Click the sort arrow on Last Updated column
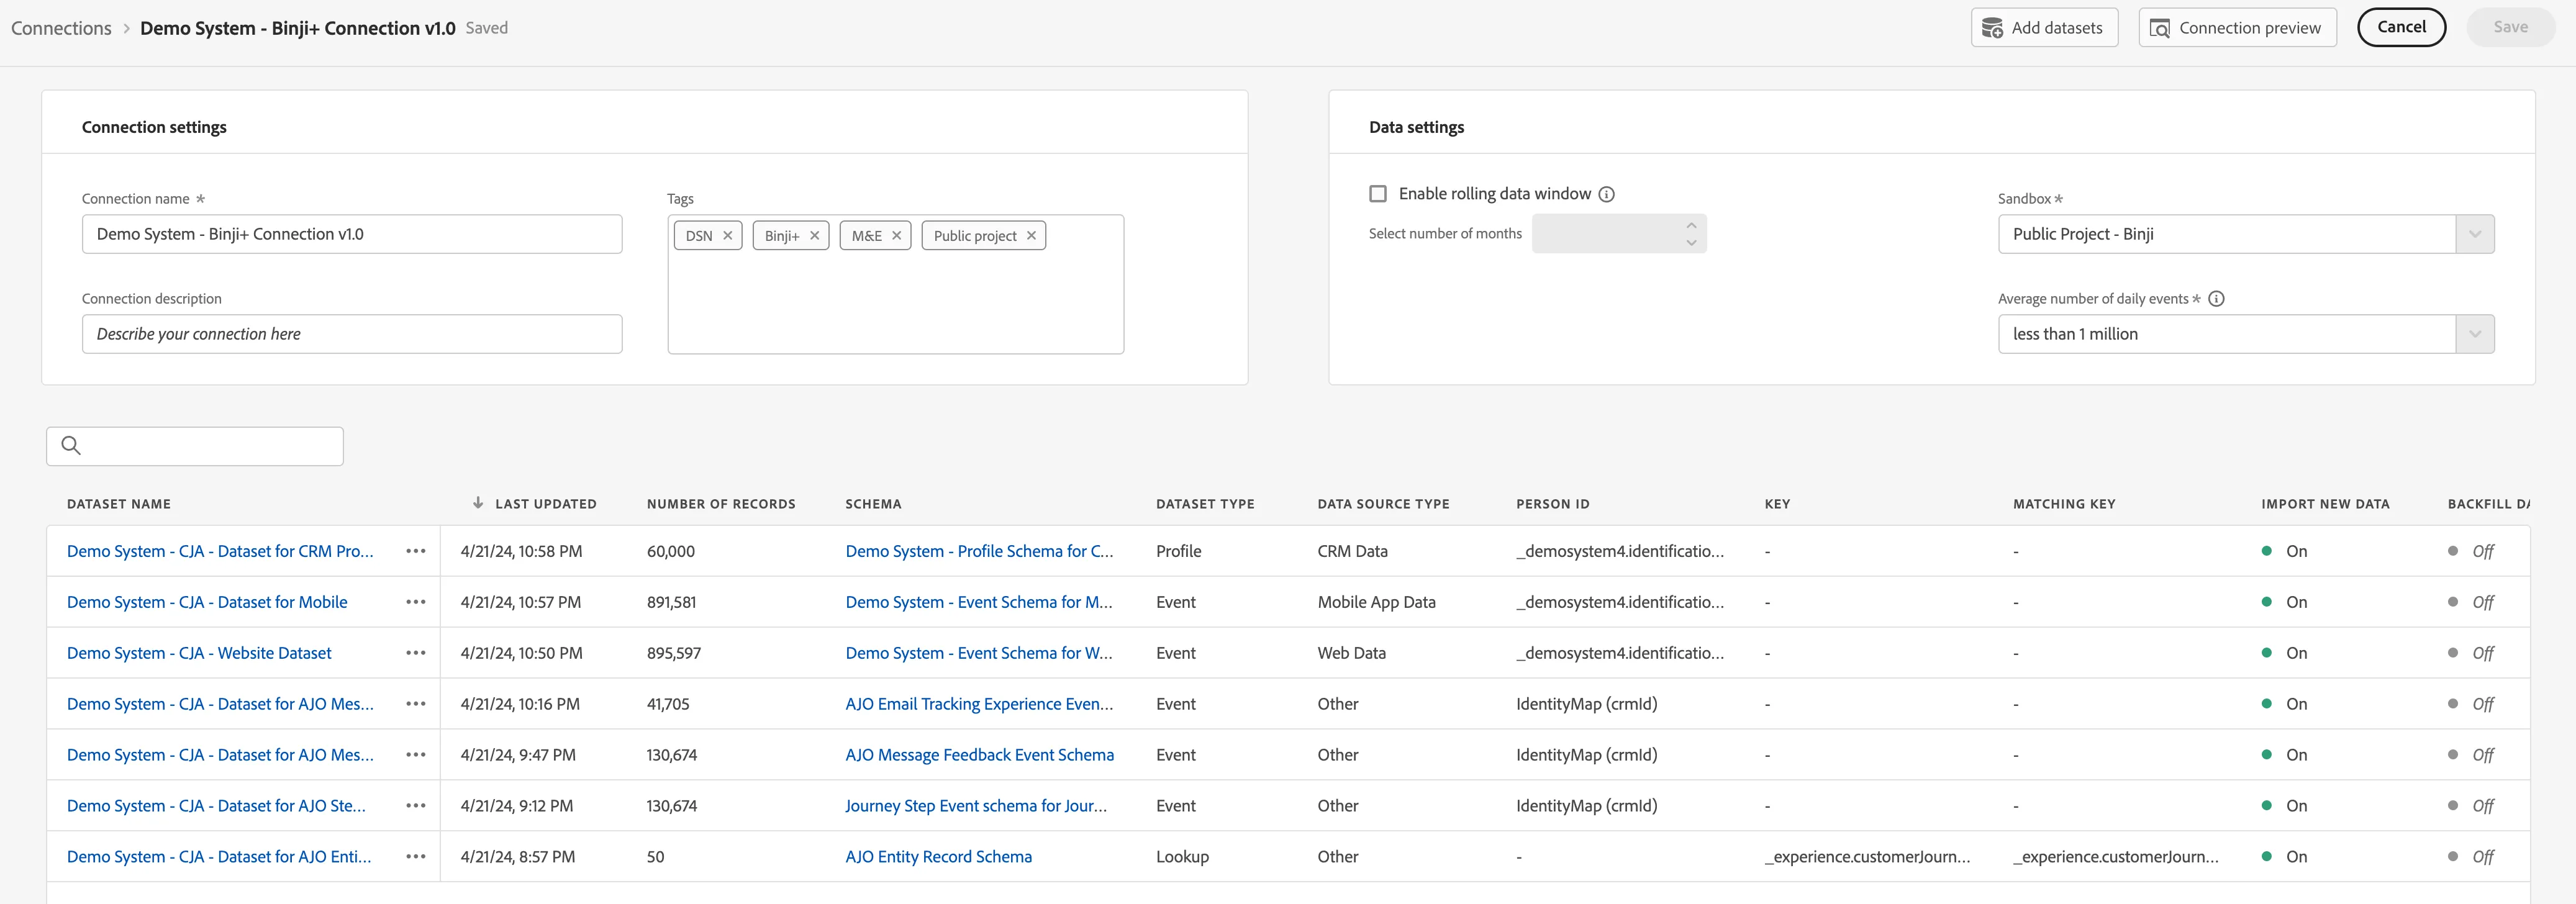This screenshot has height=904, width=2576. pos(478,503)
